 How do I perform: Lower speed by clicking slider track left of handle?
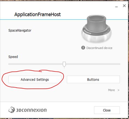[36, 64]
